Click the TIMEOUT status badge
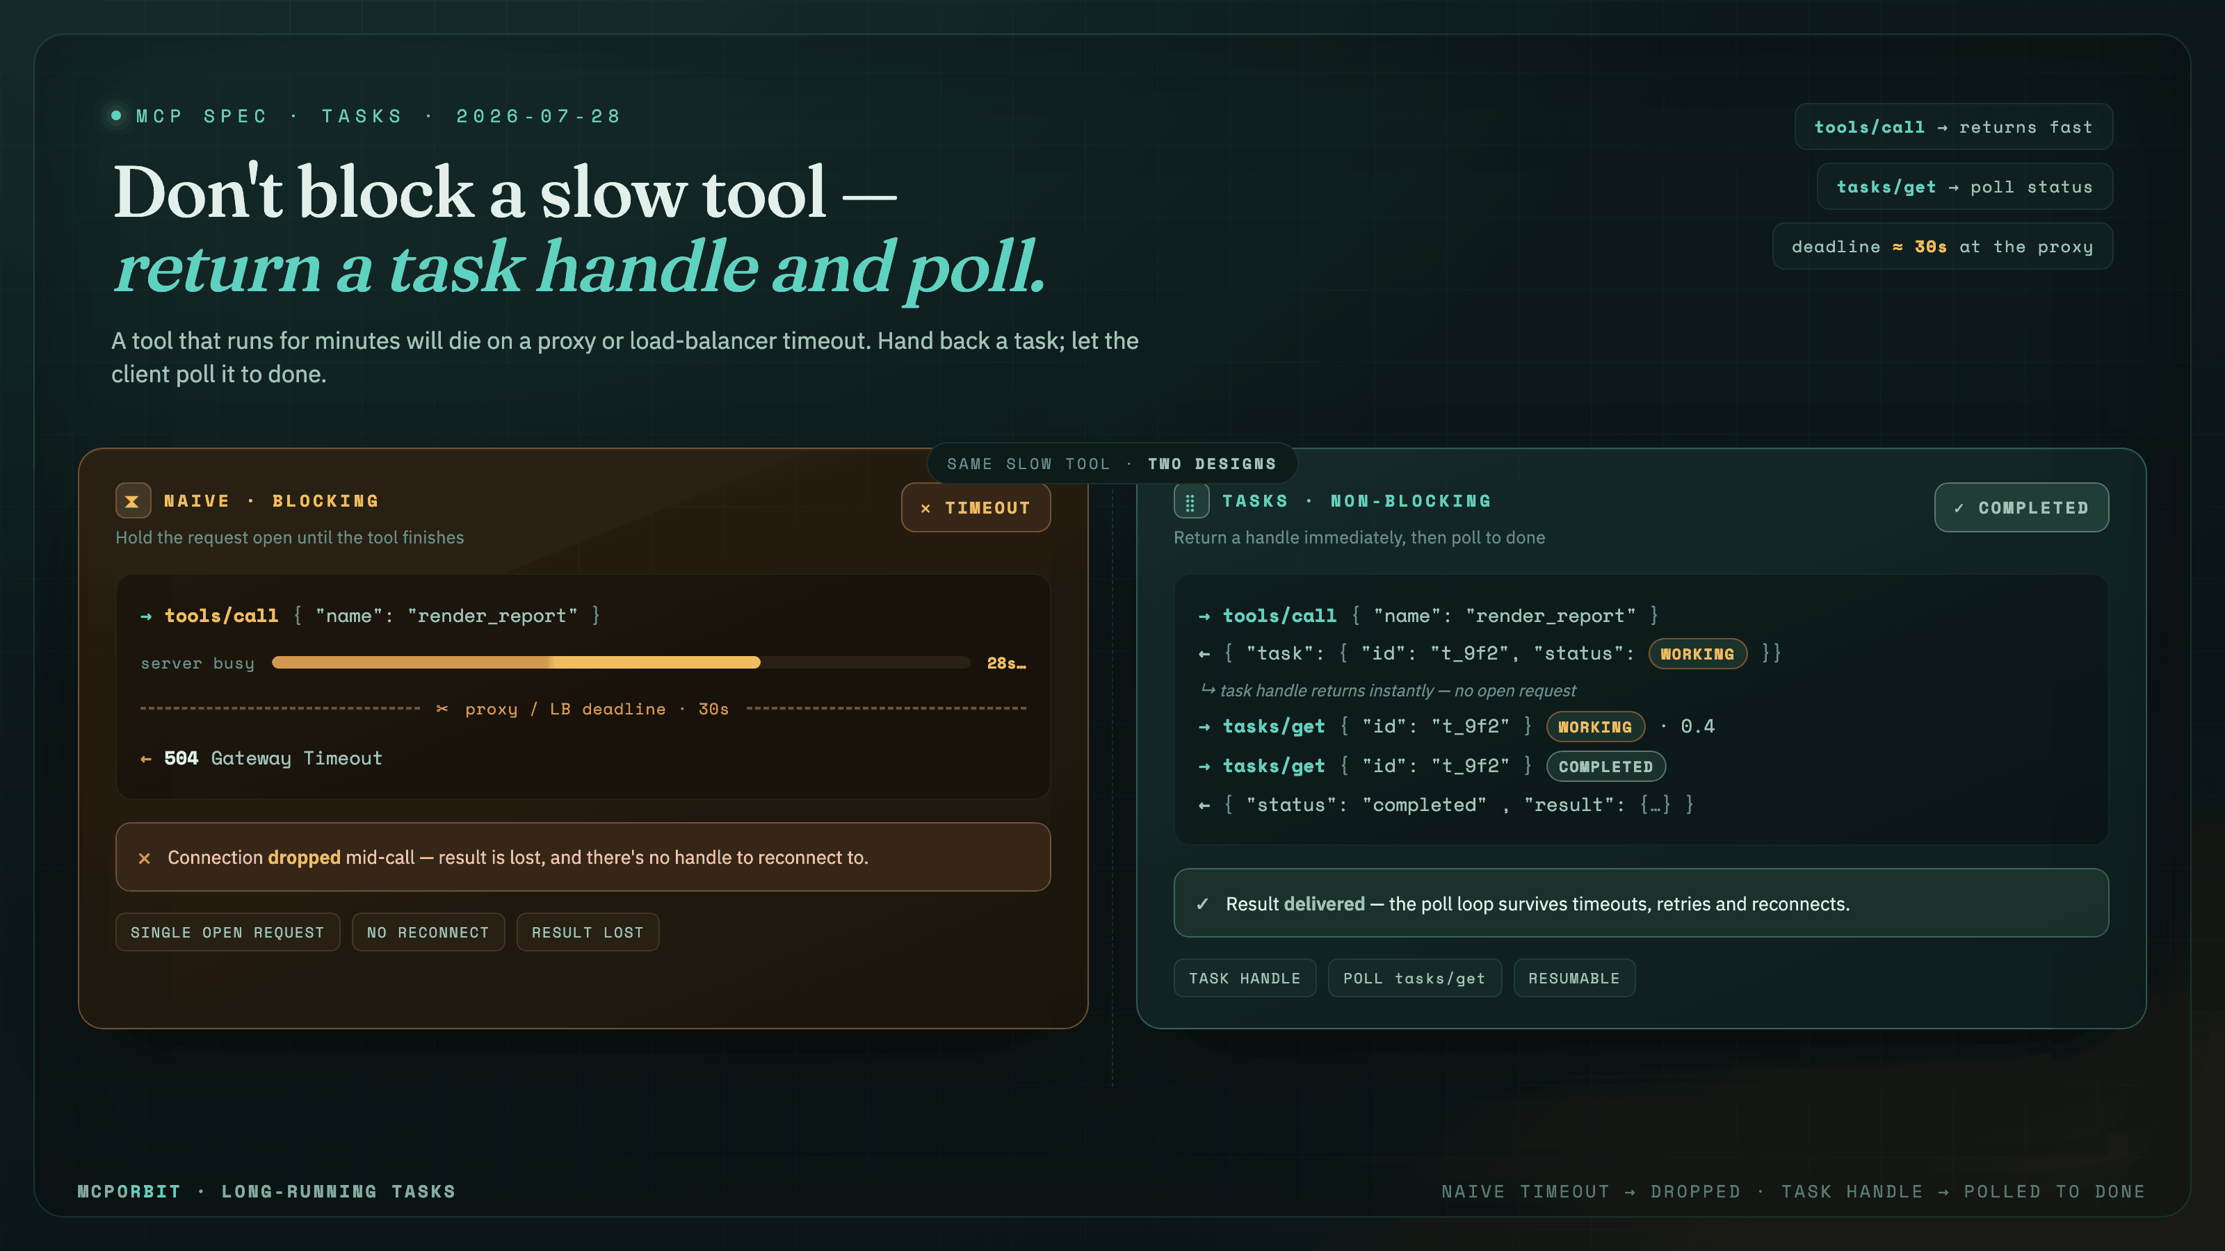 975,507
